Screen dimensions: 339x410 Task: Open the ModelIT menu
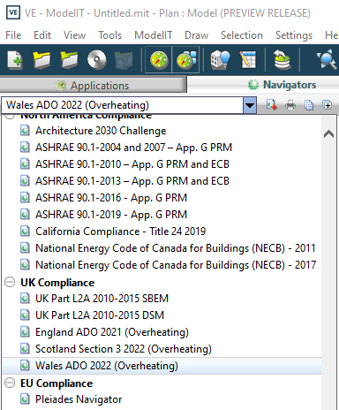tap(153, 35)
